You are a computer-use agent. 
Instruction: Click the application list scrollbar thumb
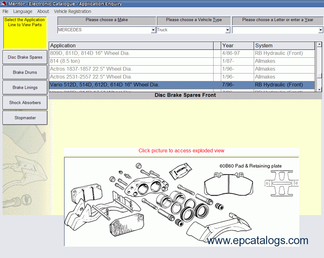pos(320,76)
